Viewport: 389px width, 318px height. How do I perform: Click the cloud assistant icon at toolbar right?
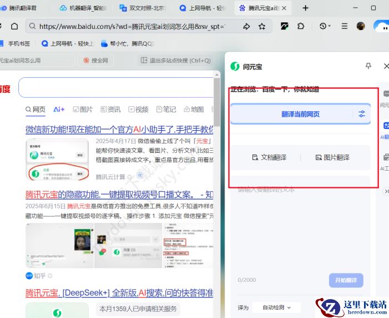point(381,26)
